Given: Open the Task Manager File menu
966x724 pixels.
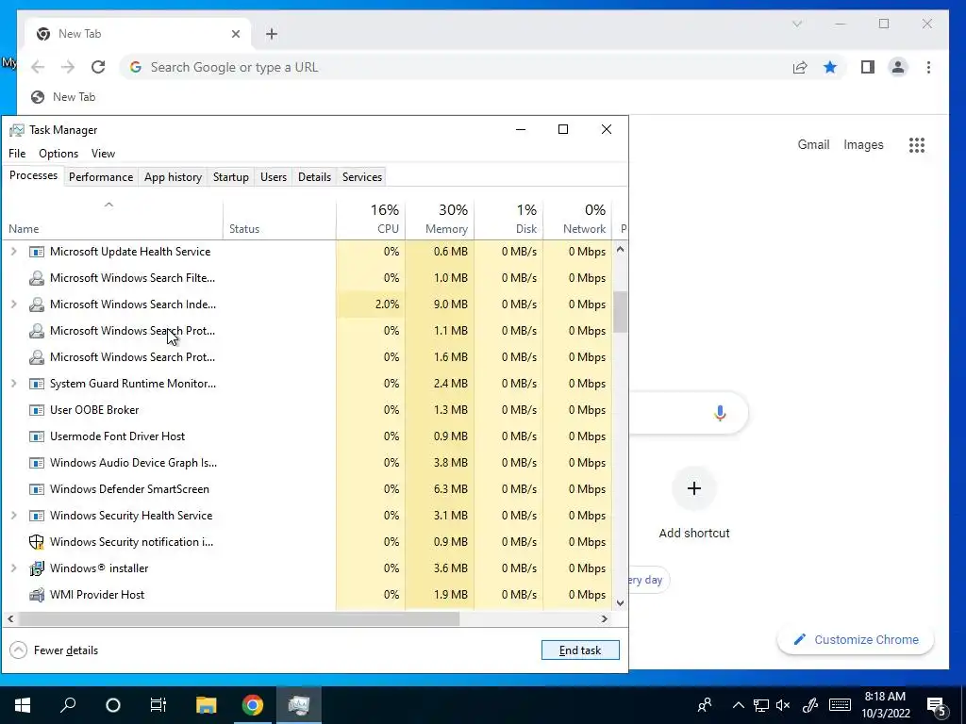Looking at the screenshot, I should [x=17, y=154].
